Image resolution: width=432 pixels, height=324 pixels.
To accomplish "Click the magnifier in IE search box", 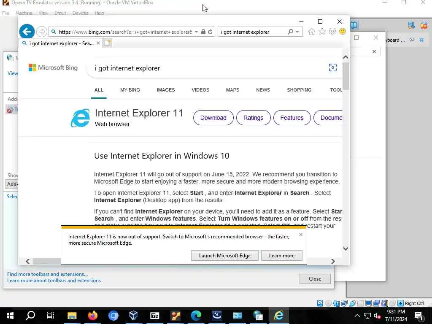I will [x=290, y=32].
